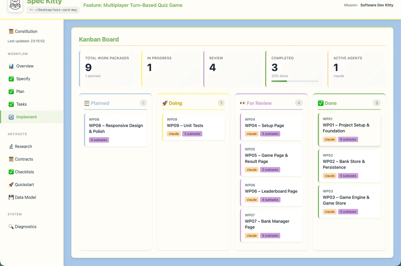Click the Spec Kitty cat logo
Screen dimensions: 401x266
15,5
